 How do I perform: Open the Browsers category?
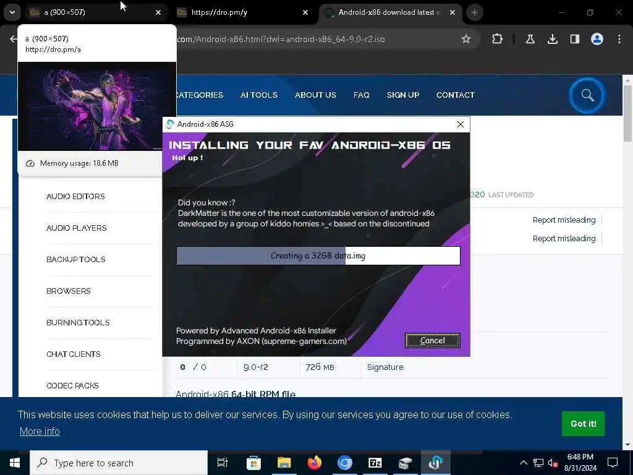pyautogui.click(x=68, y=291)
